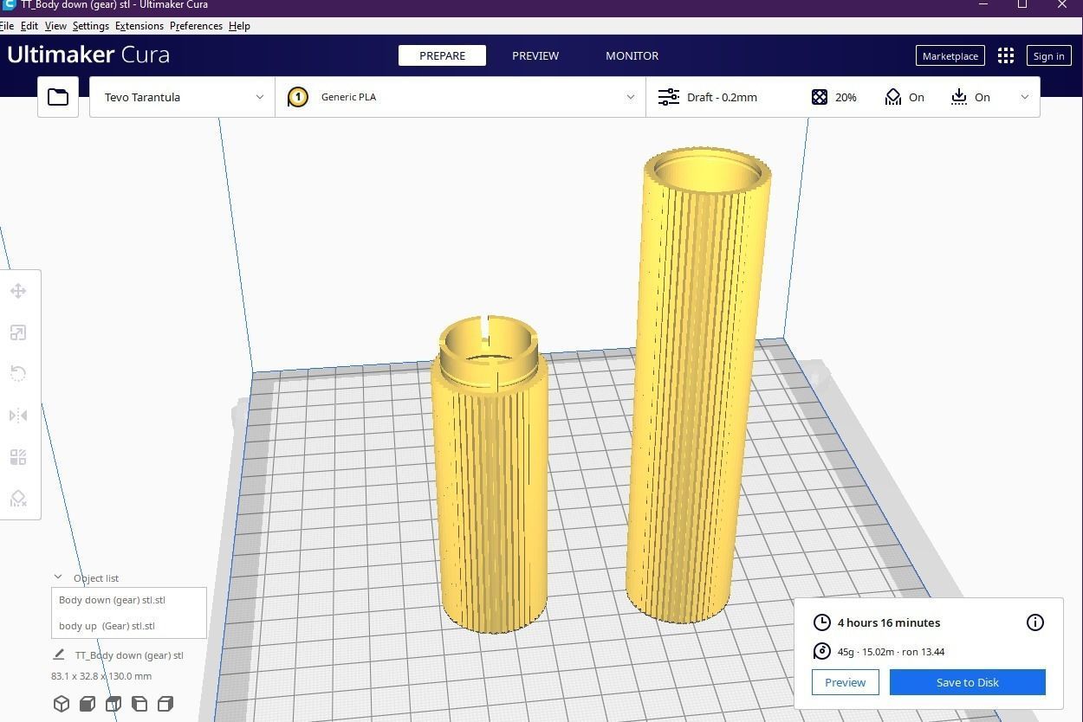Click the TT_Body down (gear) stl job name
1083x722 pixels.
pyautogui.click(x=129, y=655)
